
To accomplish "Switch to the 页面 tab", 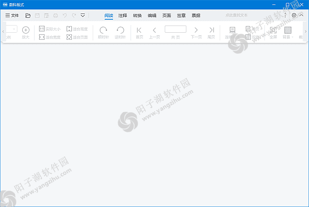I will coord(167,15).
